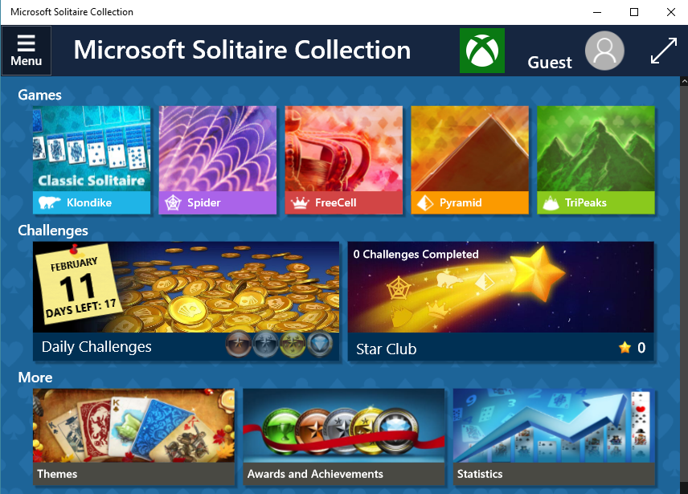Open the Themes tile

click(x=134, y=437)
